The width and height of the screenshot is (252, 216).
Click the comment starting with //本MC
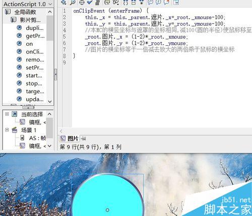(x=168, y=30)
